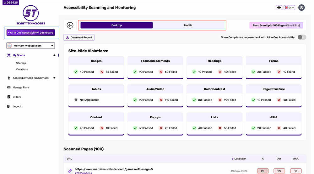The image size is (314, 174).
Task: Sort by the Last scan column header
Action: coord(239,159)
